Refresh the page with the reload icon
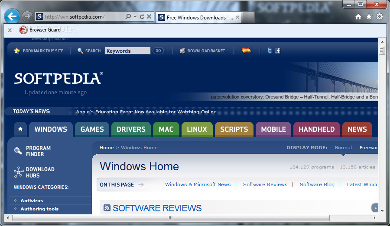 142,16
